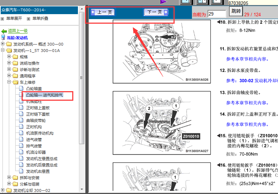The width and height of the screenshot is (278, 194).
Task: Expand the 诊断与测试 folder
Action: point(9,69)
